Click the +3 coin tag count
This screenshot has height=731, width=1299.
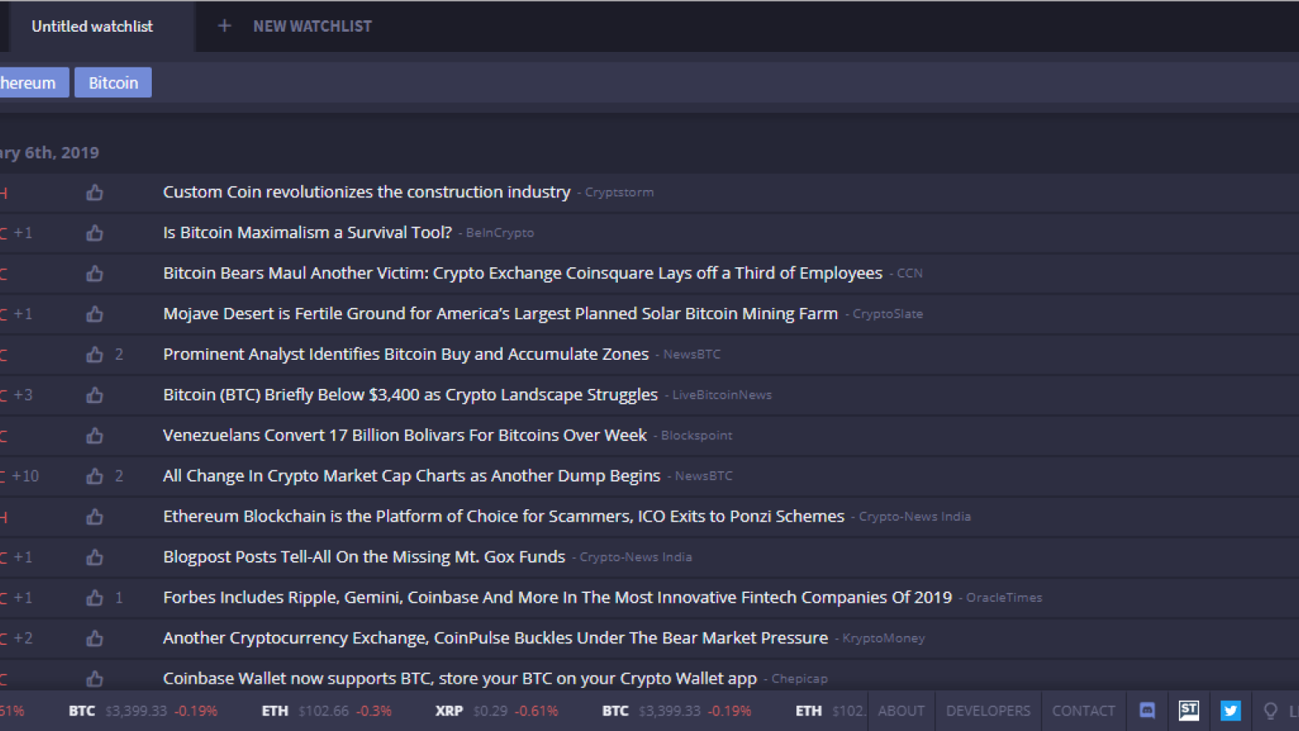coord(23,396)
